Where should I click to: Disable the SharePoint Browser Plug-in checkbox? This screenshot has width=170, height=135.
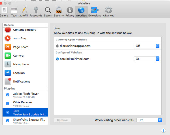8,121
